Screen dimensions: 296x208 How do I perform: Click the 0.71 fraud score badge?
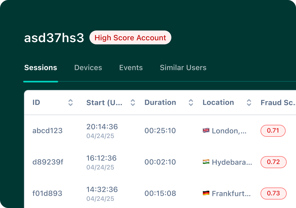click(x=273, y=131)
